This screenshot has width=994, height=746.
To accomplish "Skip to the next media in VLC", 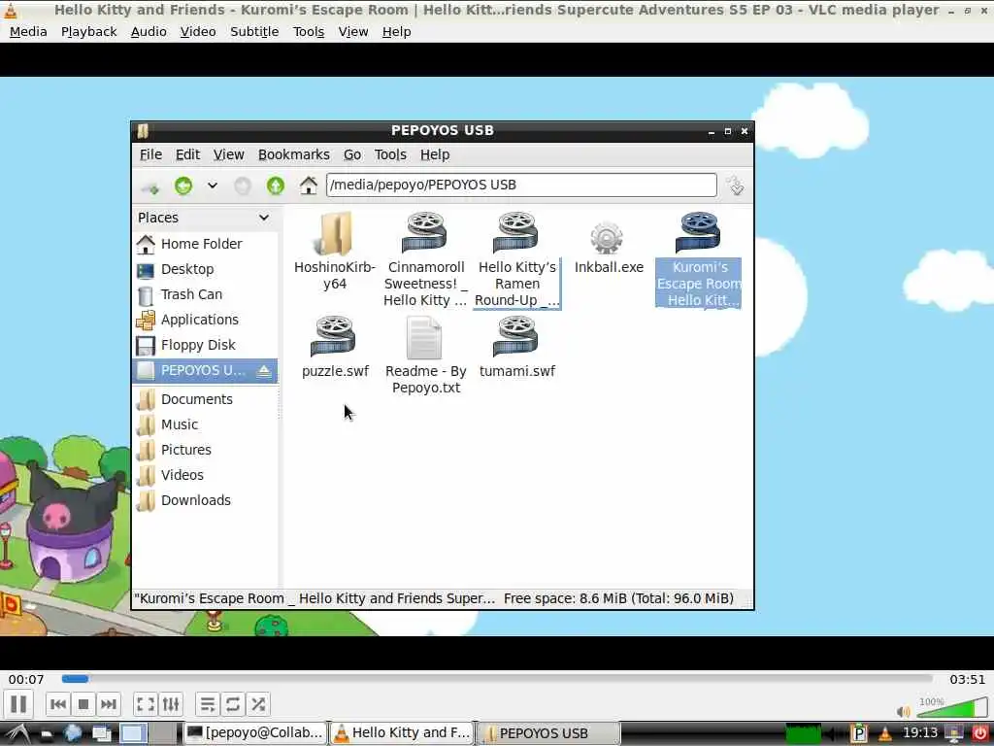I will [109, 704].
